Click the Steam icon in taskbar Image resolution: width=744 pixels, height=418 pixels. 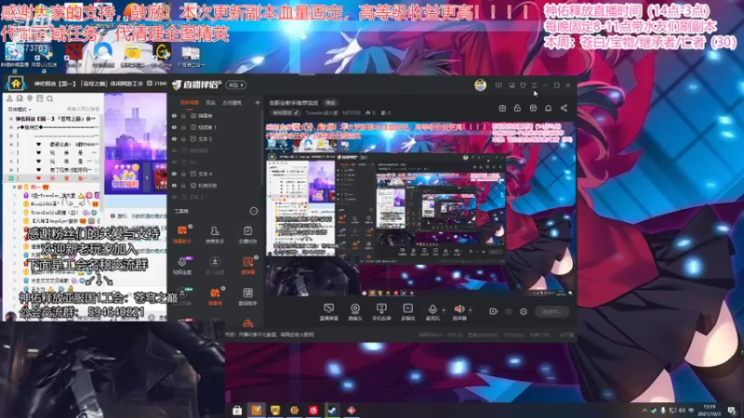332,410
